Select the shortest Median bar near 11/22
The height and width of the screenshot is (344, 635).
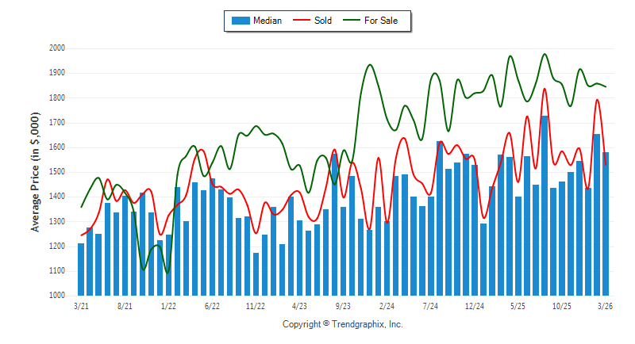pos(256,273)
